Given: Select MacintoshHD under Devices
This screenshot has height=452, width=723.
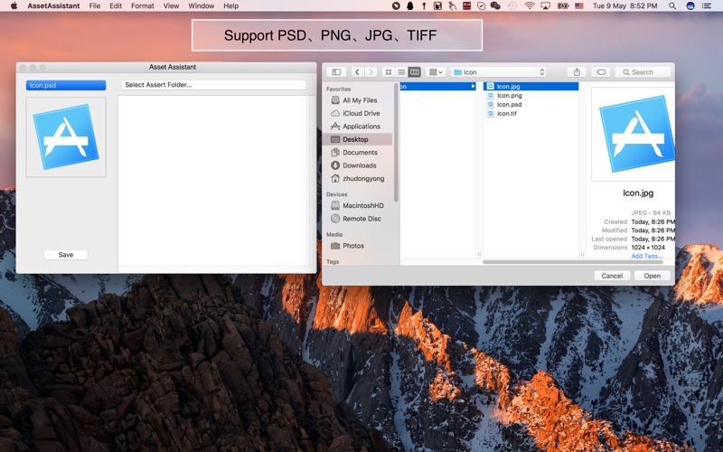Looking at the screenshot, I should pos(362,205).
